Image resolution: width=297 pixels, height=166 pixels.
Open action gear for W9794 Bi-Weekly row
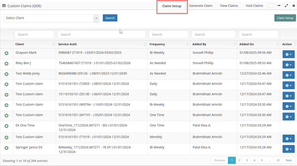point(288,106)
